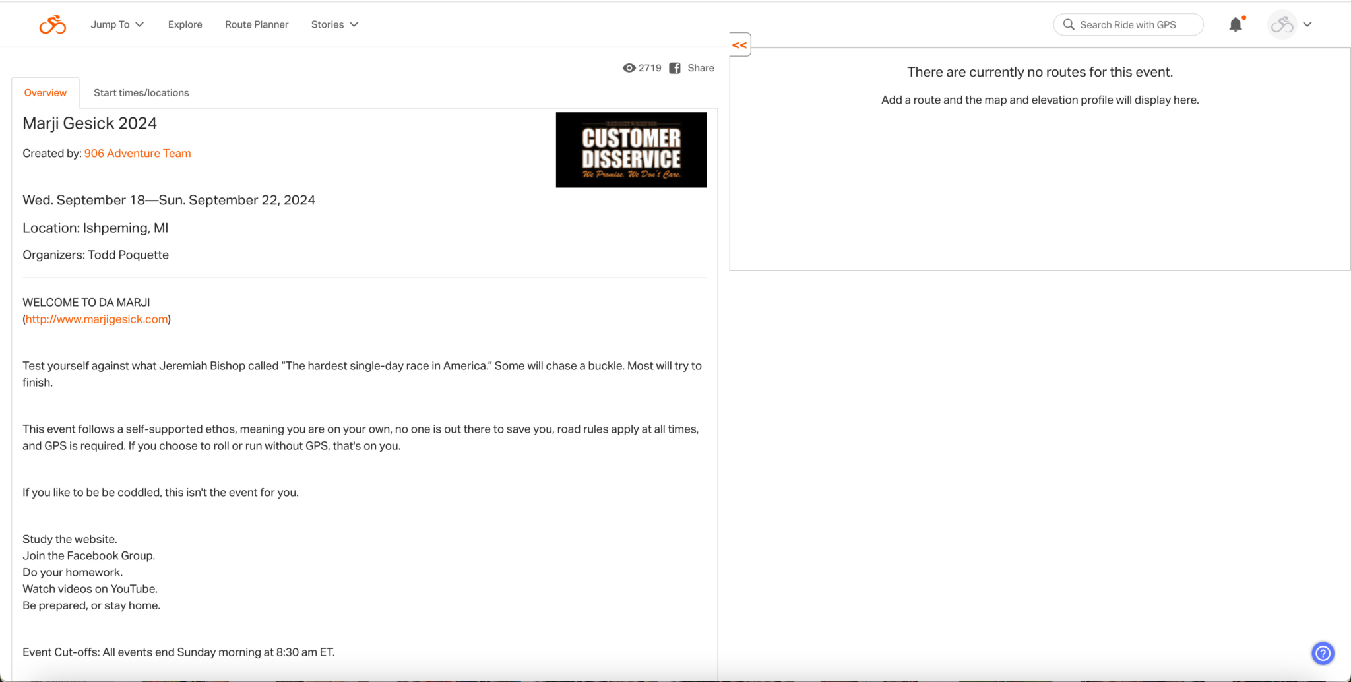Click the Location: Ishpeming, MI text
Viewport: 1351px width, 682px height.
(x=96, y=228)
